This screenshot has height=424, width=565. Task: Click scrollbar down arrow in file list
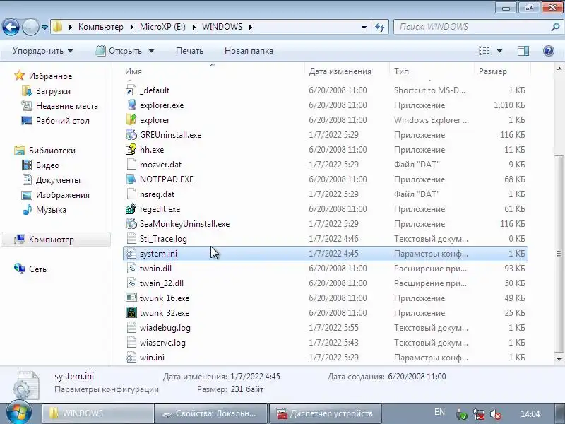[x=559, y=359]
